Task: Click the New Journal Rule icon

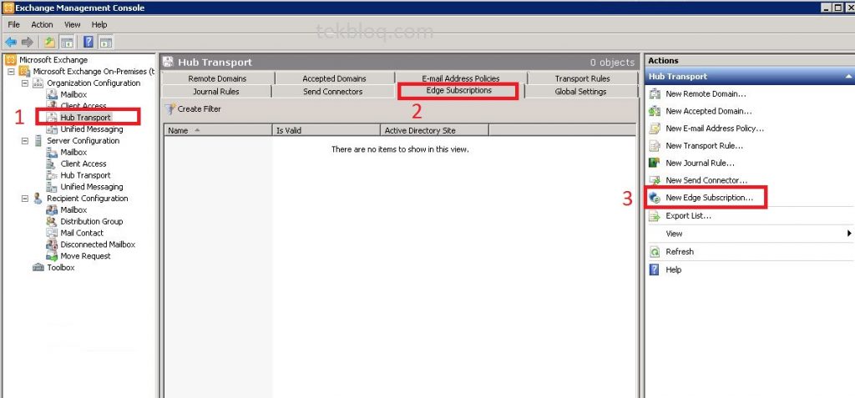Action: click(x=655, y=163)
